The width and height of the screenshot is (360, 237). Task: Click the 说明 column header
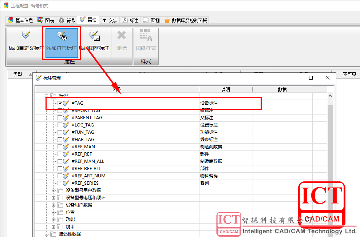pyautogui.click(x=225, y=89)
